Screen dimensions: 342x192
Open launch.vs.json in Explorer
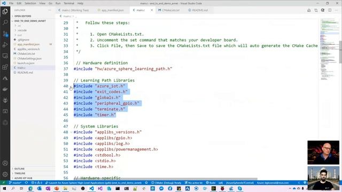pos(26,63)
